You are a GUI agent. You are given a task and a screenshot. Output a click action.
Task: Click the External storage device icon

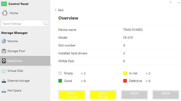tap(4, 81)
